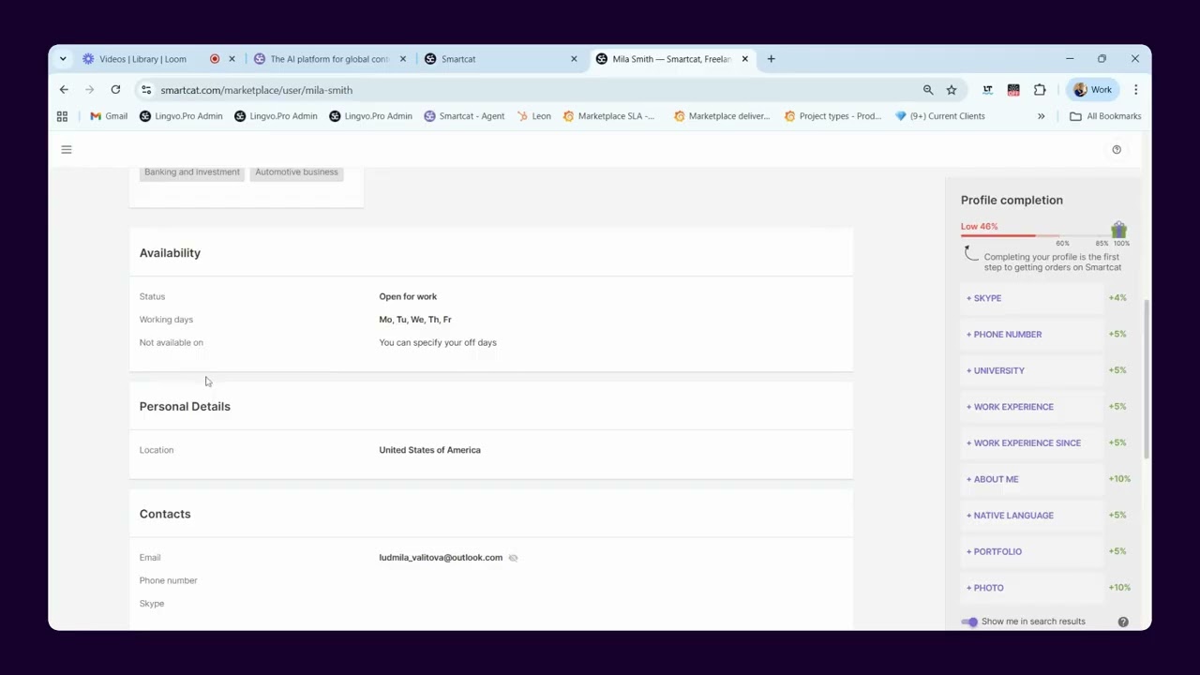Reload the page
This screenshot has width=1200, height=675.
click(115, 90)
